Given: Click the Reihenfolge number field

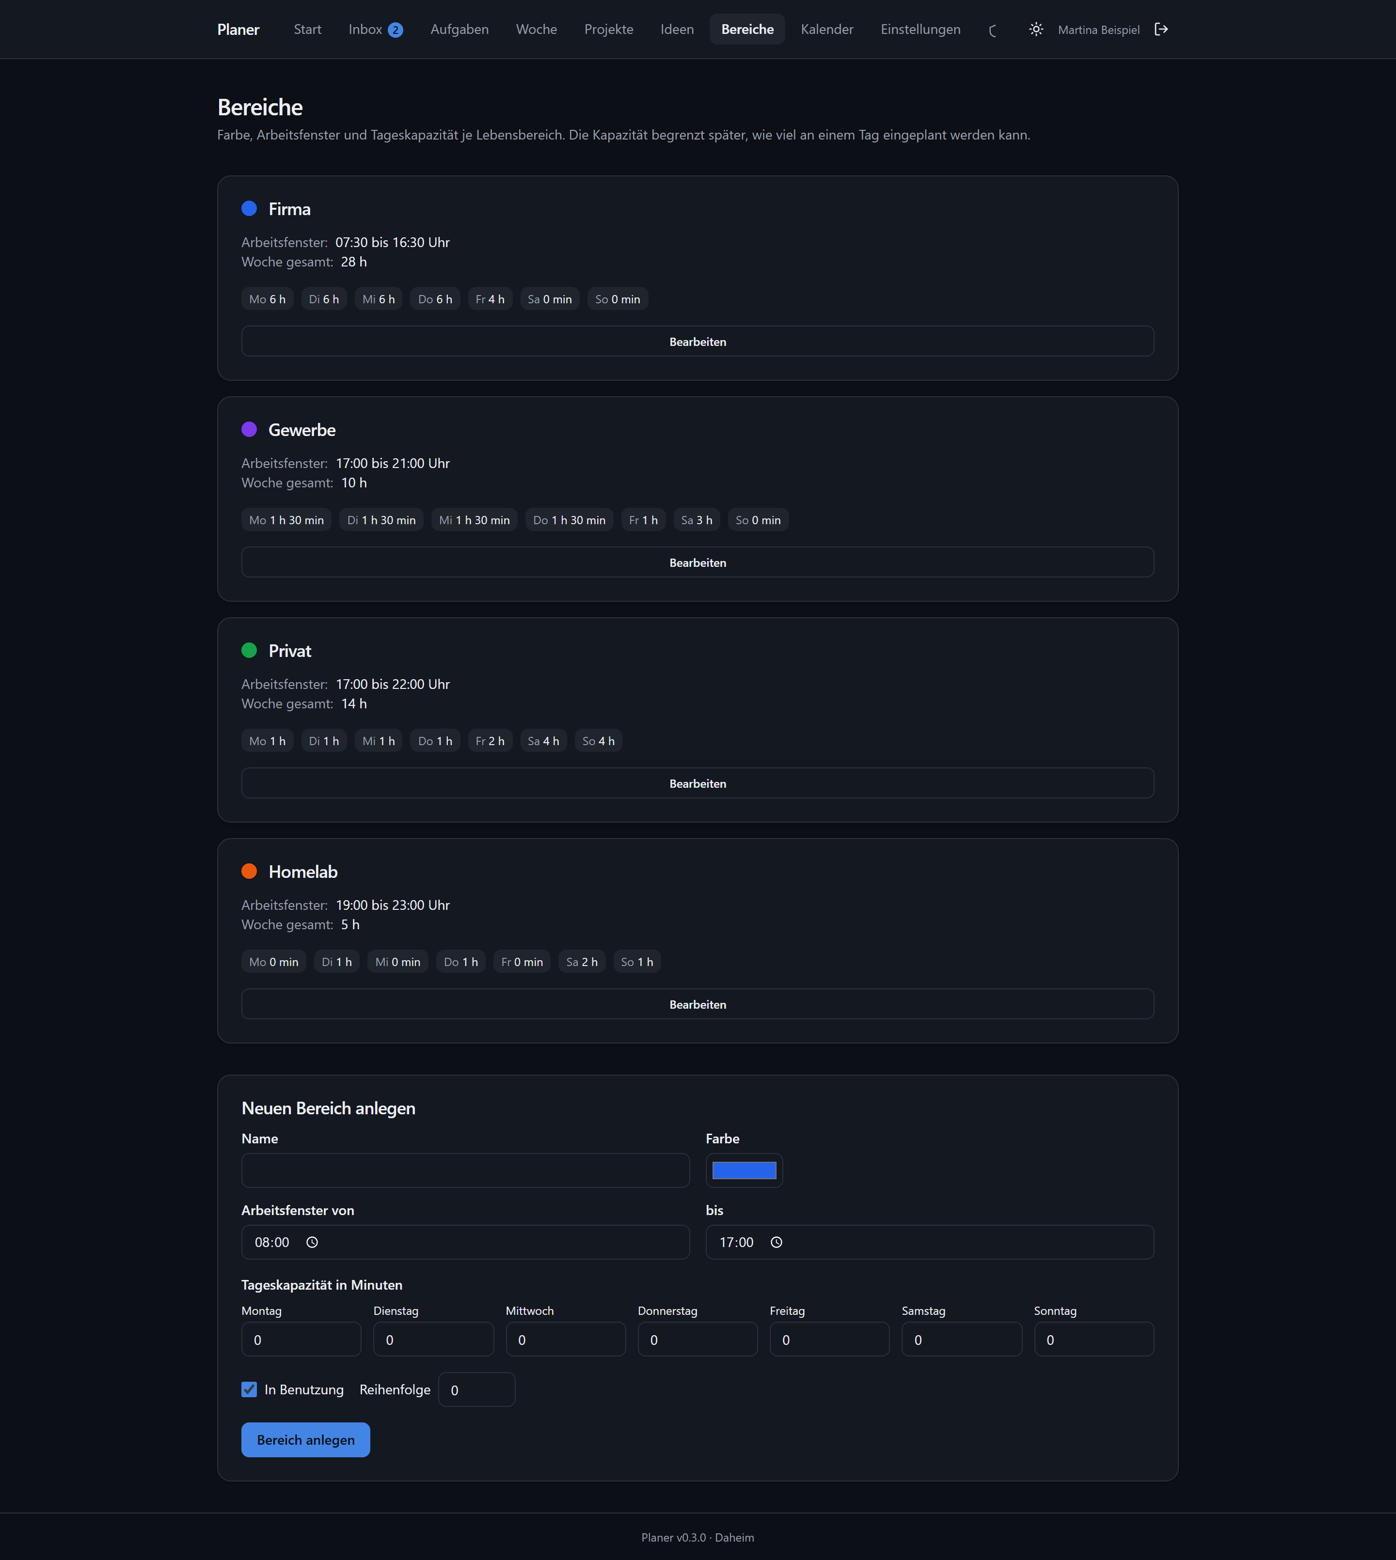Looking at the screenshot, I should point(476,1390).
